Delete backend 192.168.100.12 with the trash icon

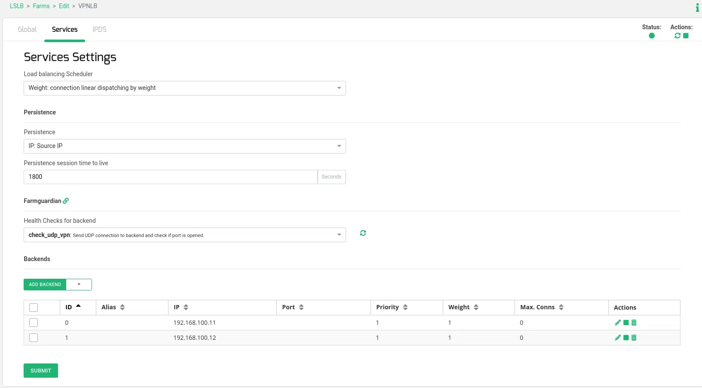[634, 338]
